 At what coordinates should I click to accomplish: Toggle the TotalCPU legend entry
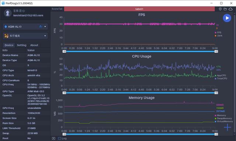pos(221,78)
